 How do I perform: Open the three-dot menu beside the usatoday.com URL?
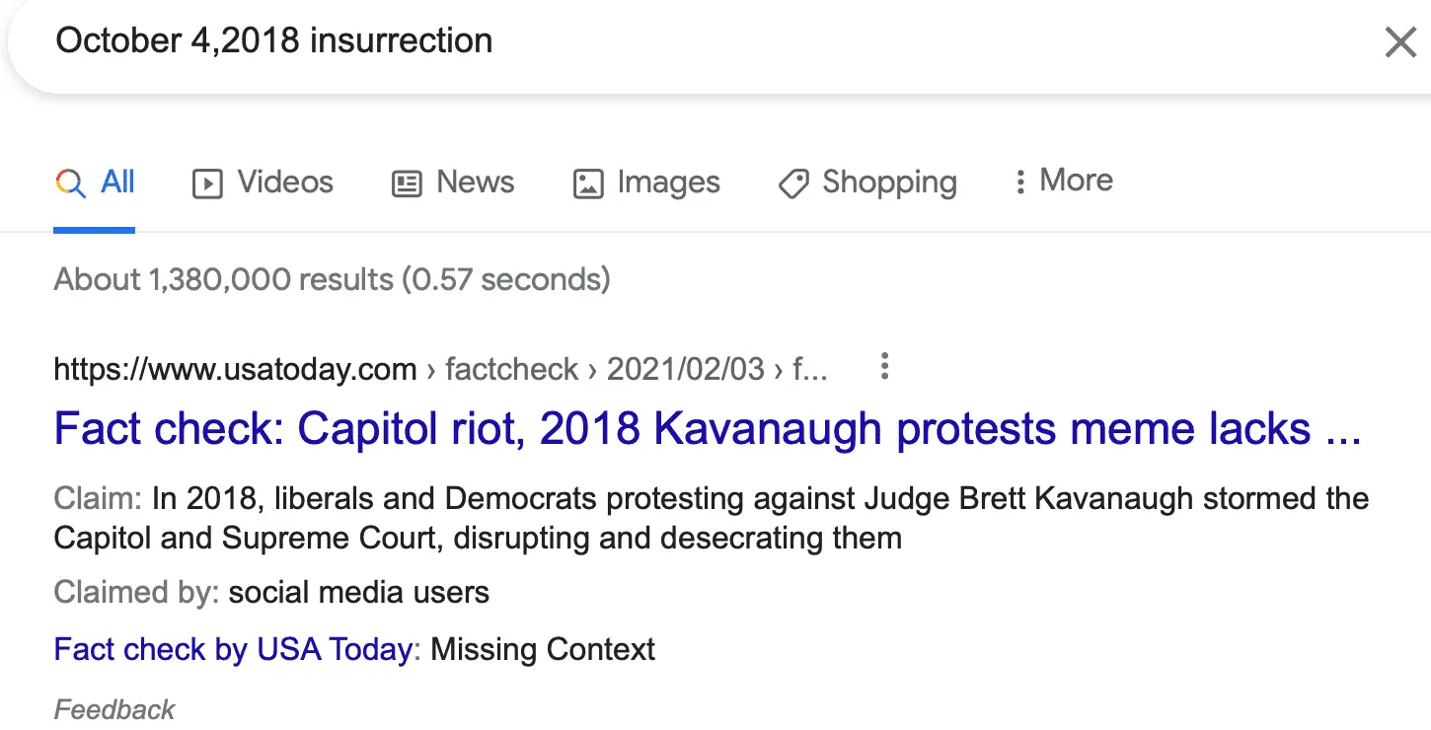pyautogui.click(x=884, y=367)
